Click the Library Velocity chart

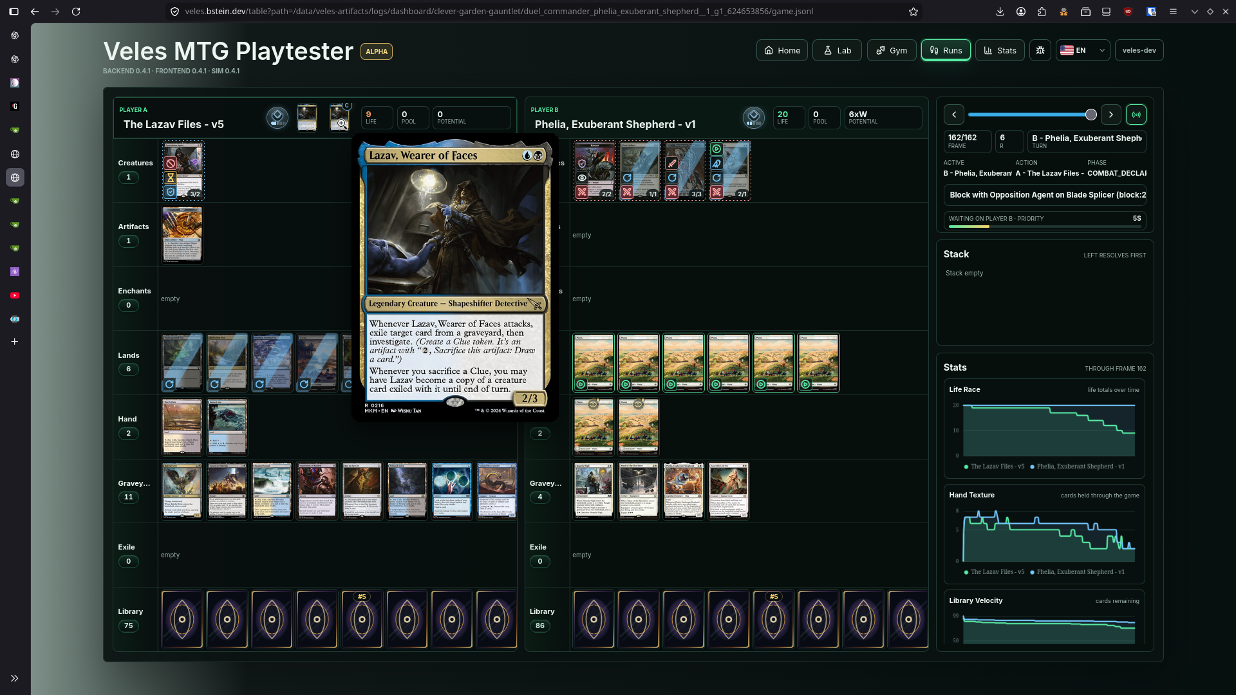(x=1044, y=617)
